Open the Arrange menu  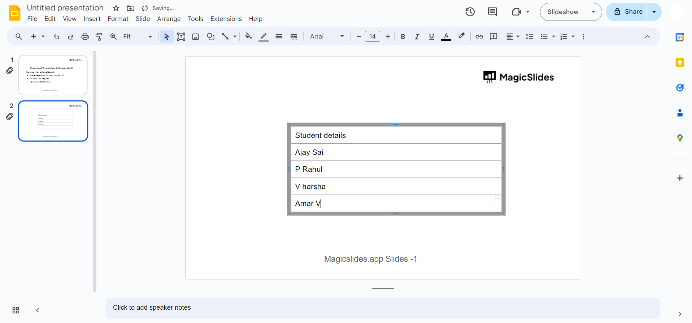point(169,19)
